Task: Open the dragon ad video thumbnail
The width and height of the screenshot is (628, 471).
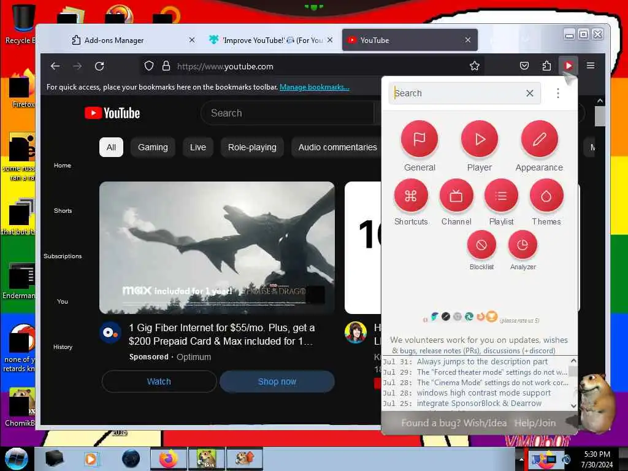Action: click(x=217, y=248)
